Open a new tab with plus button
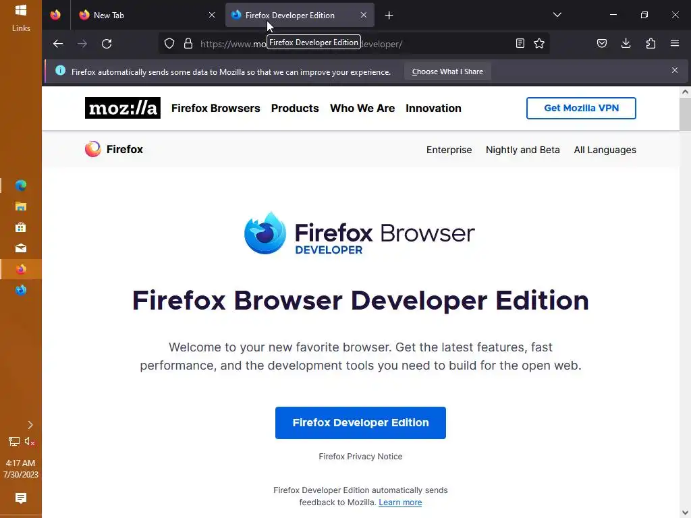Screen dimensions: 691x518 (389, 16)
